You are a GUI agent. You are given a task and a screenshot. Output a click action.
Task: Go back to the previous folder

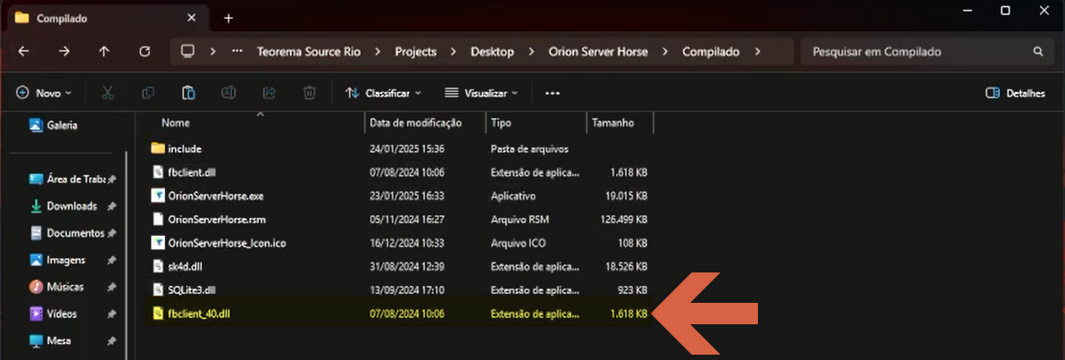(x=24, y=52)
